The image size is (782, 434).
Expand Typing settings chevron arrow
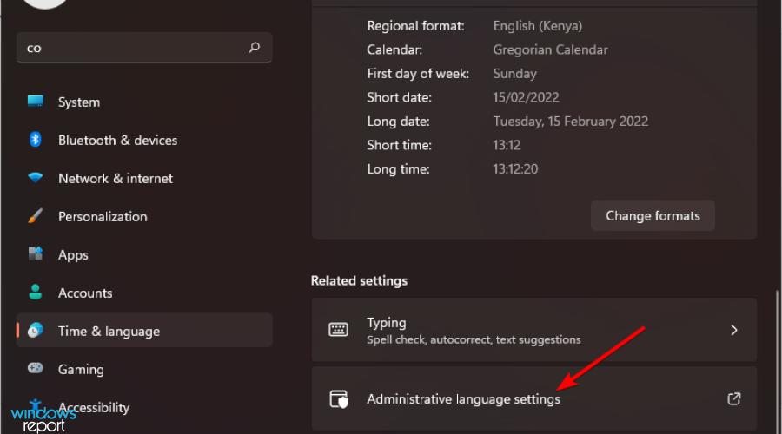(x=734, y=330)
